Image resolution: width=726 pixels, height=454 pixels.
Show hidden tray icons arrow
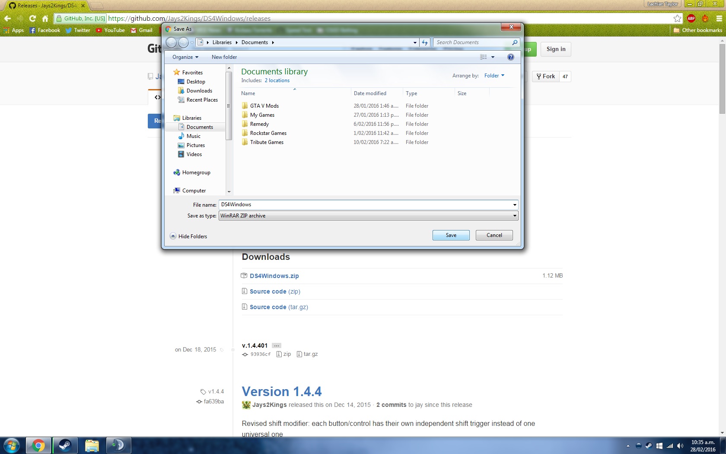point(628,446)
